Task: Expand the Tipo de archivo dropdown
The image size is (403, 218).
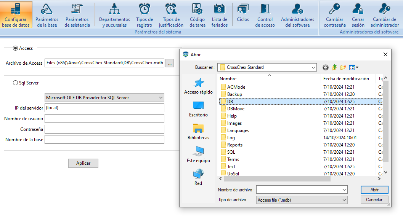Action: click(344, 200)
